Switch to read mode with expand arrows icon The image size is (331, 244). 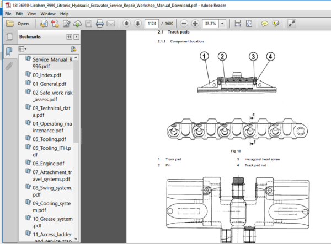pos(291,24)
